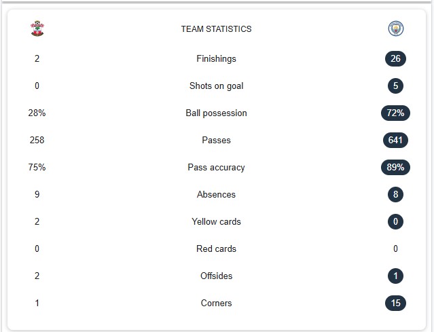The image size is (434, 332).
Task: Click the Corners badge showing 15
Action: [395, 303]
